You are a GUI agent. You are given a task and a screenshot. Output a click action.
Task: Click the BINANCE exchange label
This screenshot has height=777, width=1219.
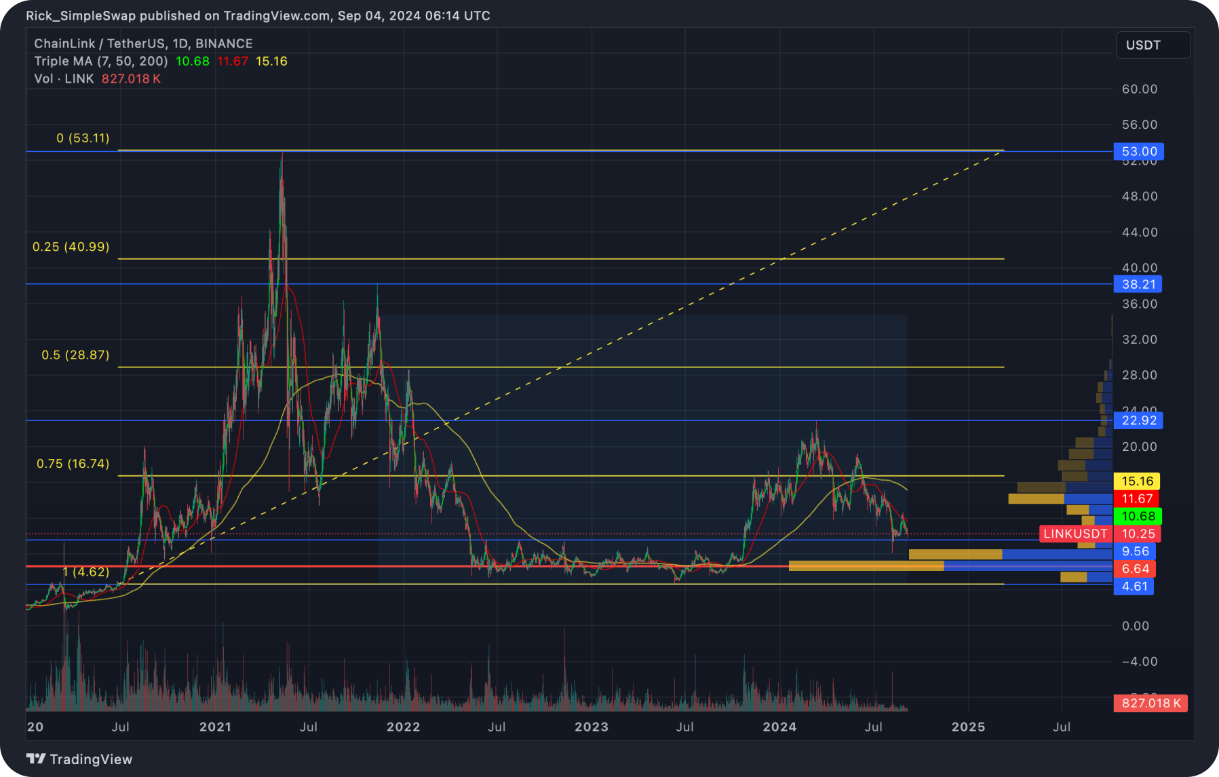click(x=225, y=43)
